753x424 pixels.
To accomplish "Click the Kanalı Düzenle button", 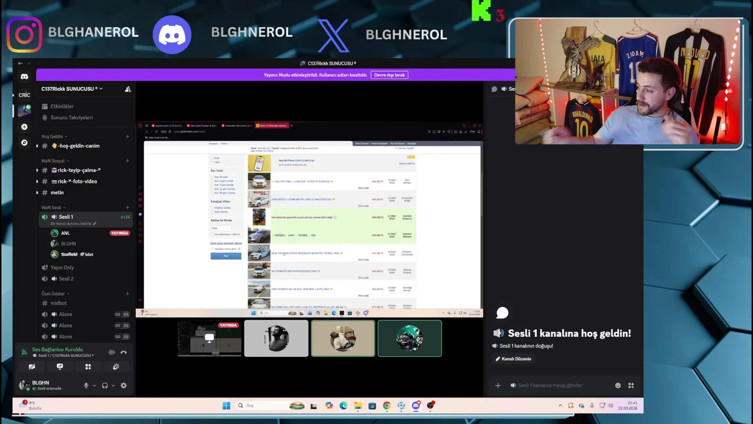I will click(514, 359).
